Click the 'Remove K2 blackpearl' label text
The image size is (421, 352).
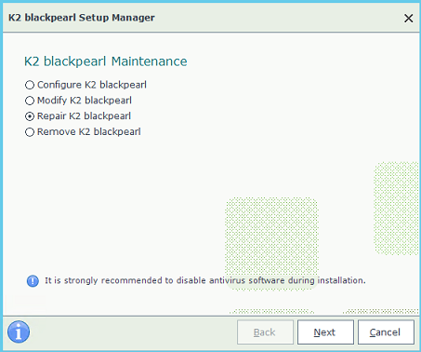pyautogui.click(x=89, y=131)
